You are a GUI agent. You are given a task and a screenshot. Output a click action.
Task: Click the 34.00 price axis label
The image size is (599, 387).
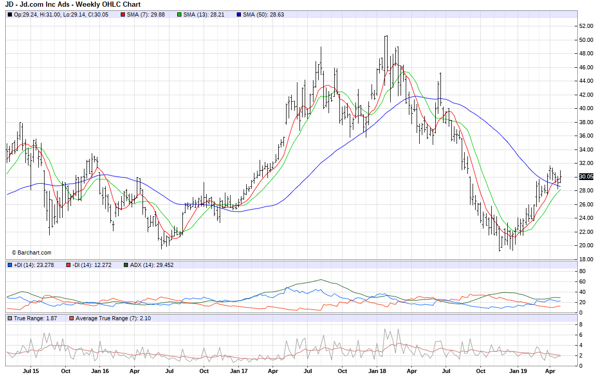click(587, 150)
